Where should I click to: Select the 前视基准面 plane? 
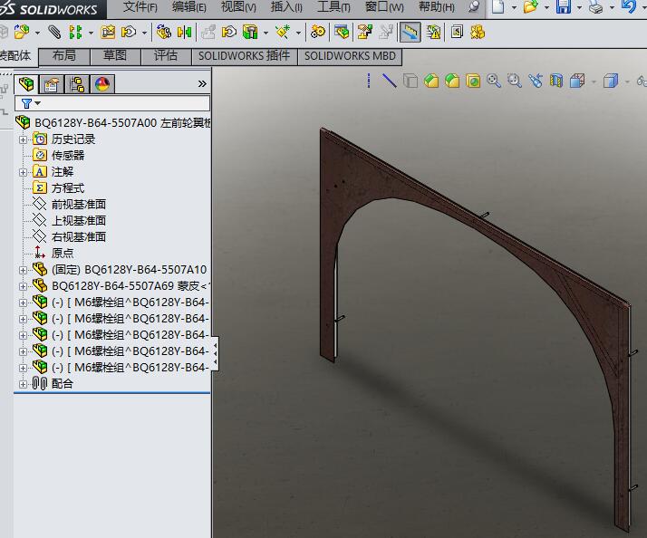[x=78, y=205]
